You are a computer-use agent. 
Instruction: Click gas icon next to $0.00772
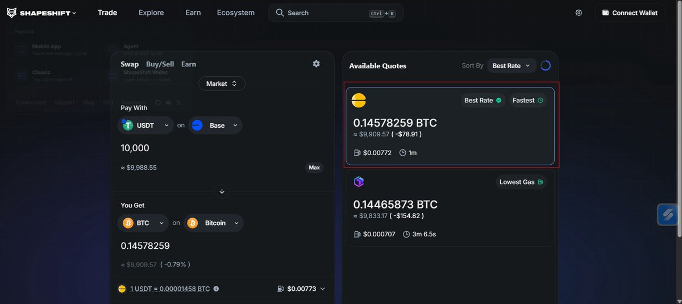(x=357, y=153)
